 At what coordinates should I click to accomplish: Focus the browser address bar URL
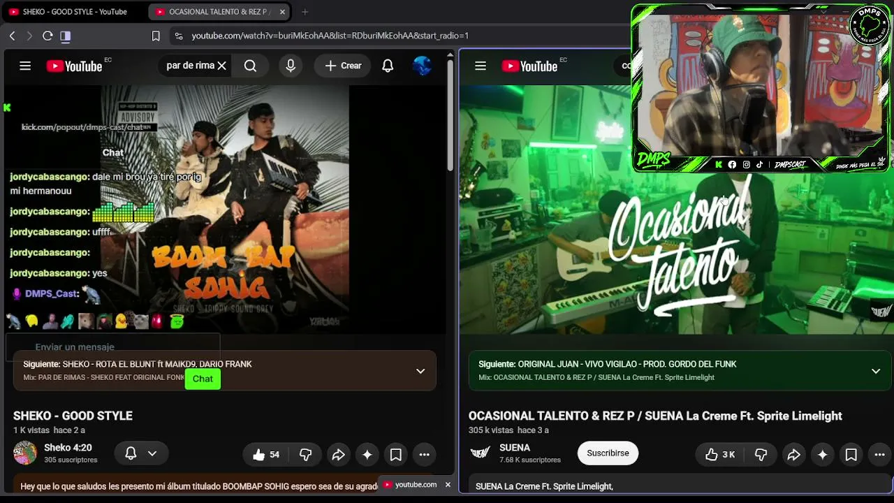pyautogui.click(x=330, y=36)
